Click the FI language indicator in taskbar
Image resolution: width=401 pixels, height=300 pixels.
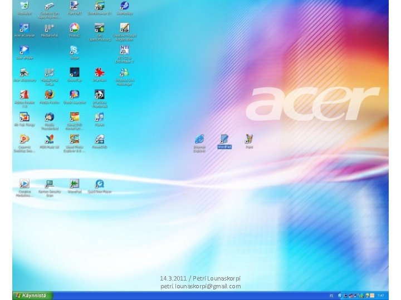(x=331, y=296)
